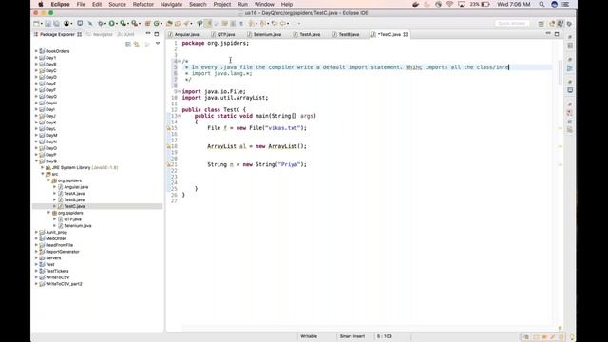
Task: Select Angular.java in Package Explorer tree
Action: coord(76,187)
